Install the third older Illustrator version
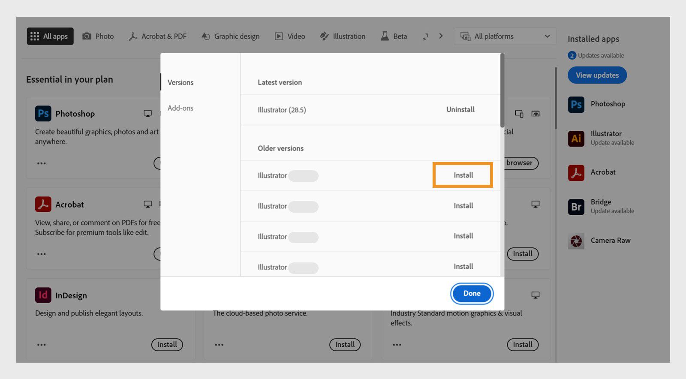Viewport: 686px width, 379px height. point(463,236)
